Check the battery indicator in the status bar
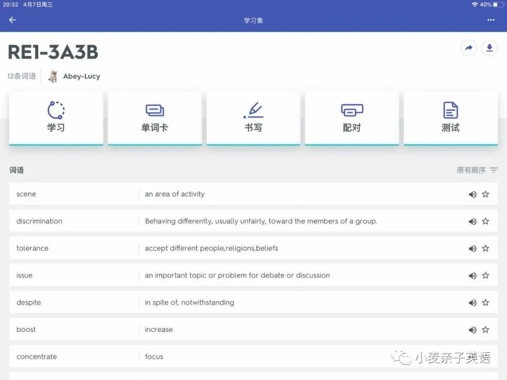 pos(498,5)
